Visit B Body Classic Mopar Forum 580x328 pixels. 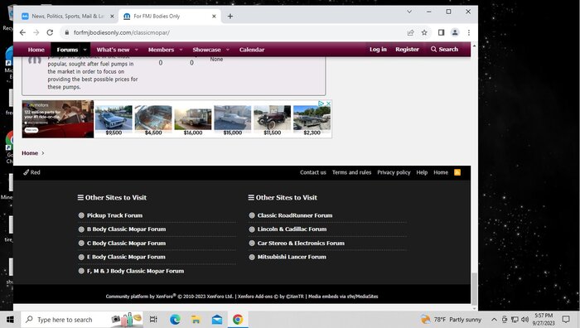pos(126,229)
